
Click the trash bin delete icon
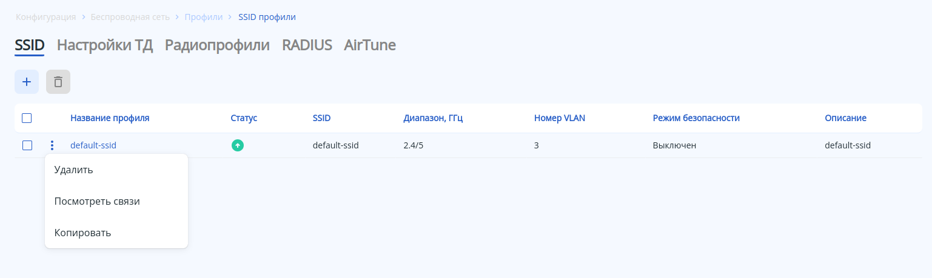[x=58, y=82]
